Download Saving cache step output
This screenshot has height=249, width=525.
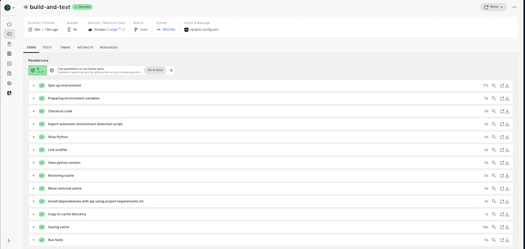507,227
